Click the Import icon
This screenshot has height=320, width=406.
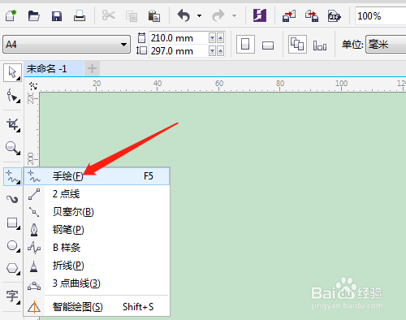pos(289,15)
